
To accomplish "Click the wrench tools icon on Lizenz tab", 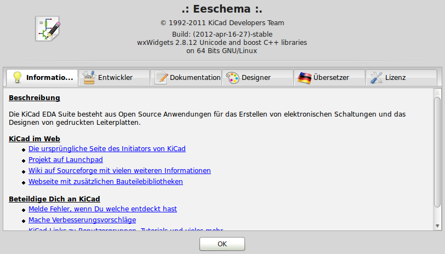I will (376, 78).
